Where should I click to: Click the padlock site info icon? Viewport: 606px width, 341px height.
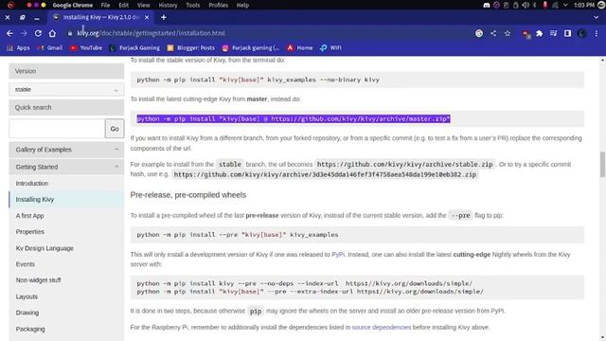70,34
